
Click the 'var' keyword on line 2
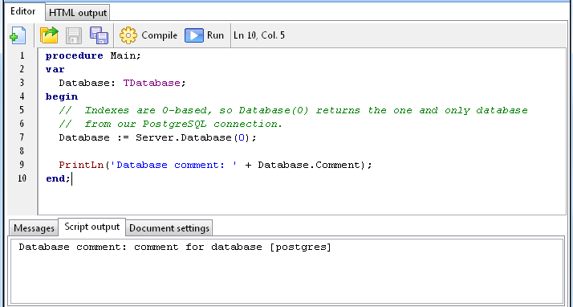(x=55, y=70)
